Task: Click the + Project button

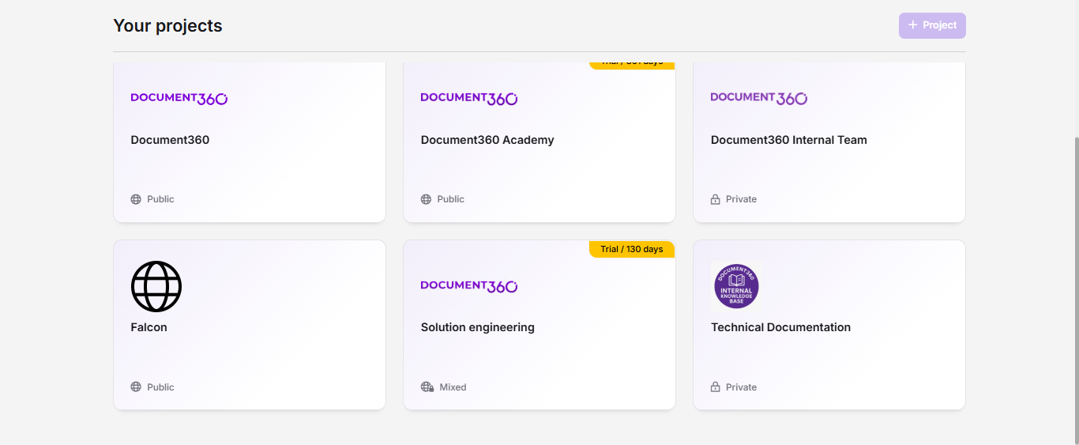Action: coord(932,25)
